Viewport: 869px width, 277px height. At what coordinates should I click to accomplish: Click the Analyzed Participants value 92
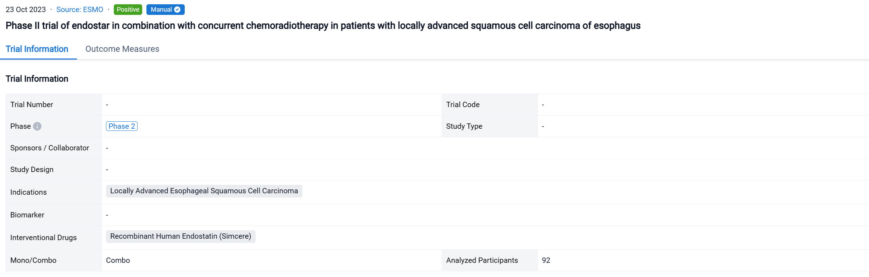click(546, 260)
